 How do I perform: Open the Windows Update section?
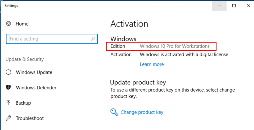point(34,72)
